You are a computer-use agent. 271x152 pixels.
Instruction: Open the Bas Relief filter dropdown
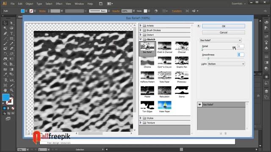221,40
